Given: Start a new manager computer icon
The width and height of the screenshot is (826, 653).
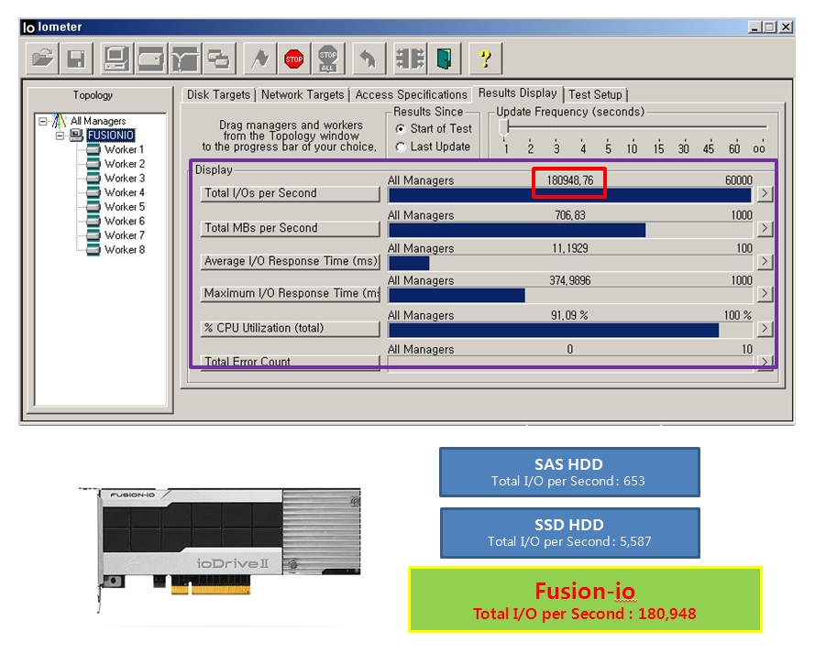Looking at the screenshot, I should [x=116, y=59].
